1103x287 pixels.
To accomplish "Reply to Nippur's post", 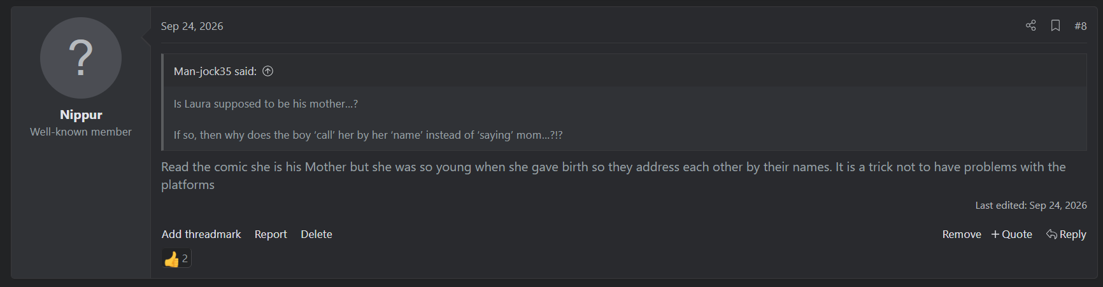I will click(x=1066, y=234).
